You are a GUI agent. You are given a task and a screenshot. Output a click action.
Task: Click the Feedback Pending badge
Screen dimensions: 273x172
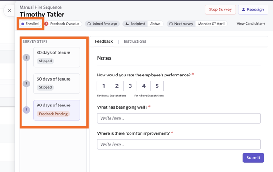pyautogui.click(x=53, y=114)
